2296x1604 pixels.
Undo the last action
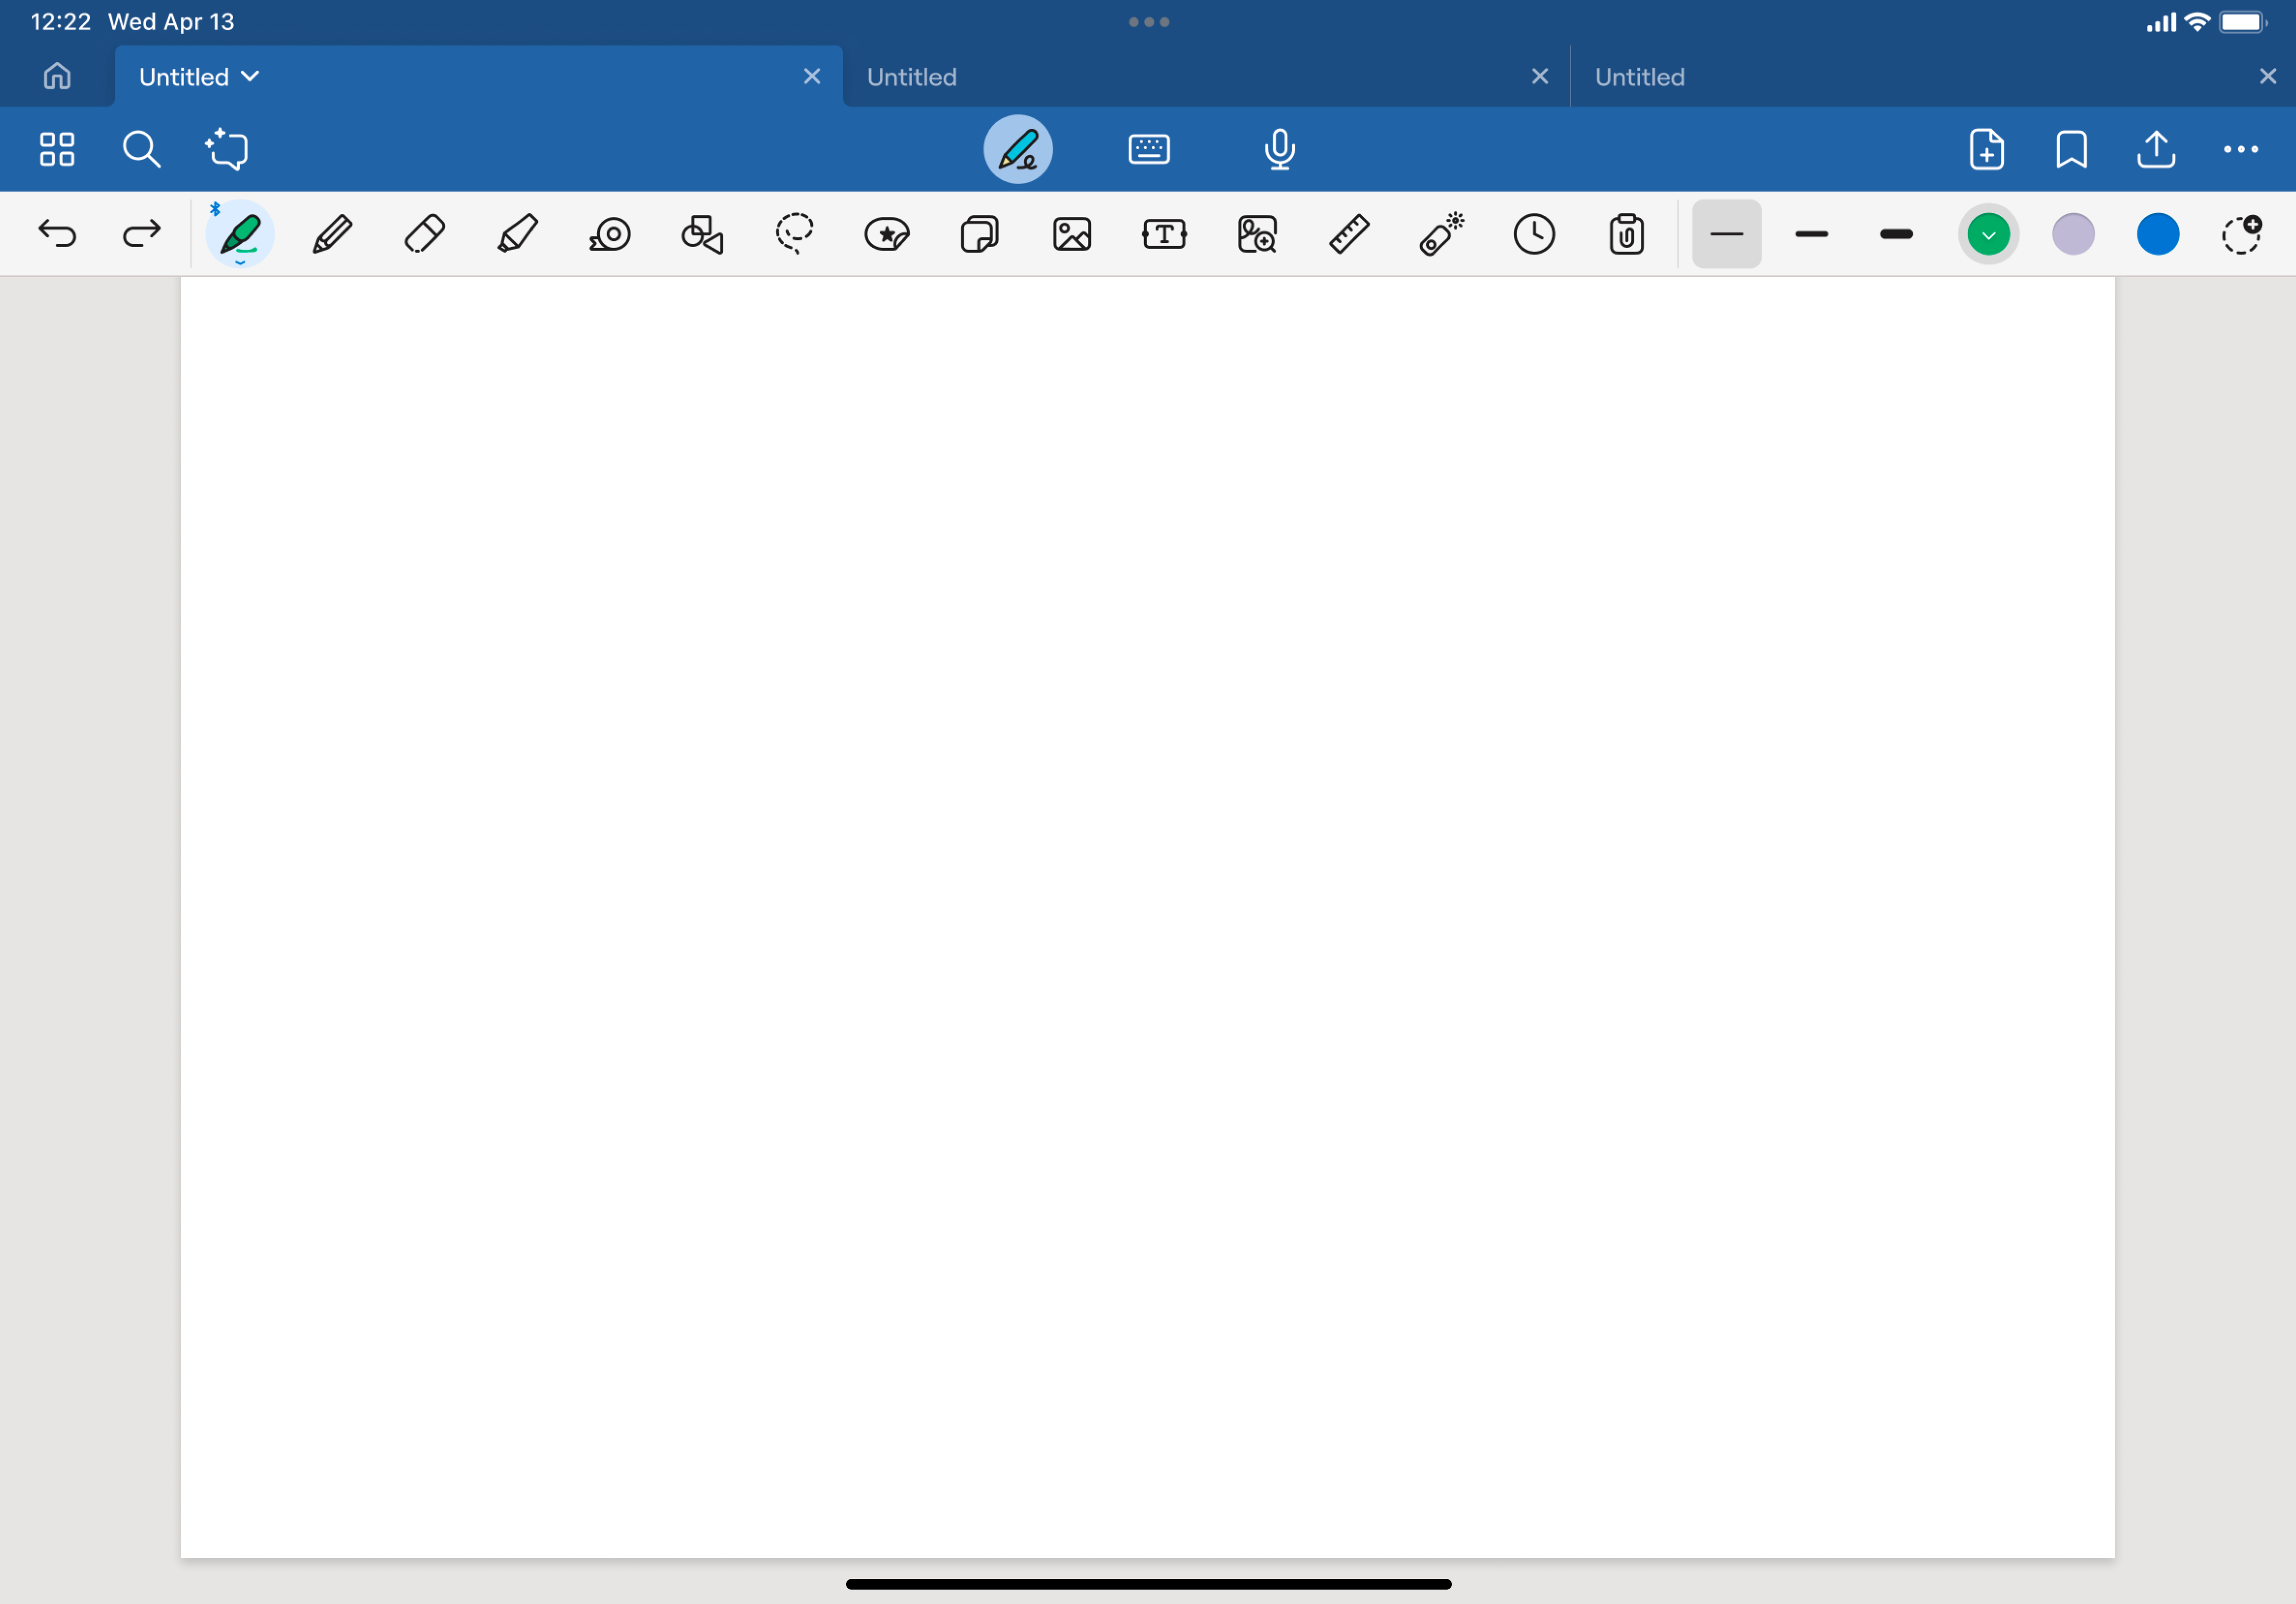(57, 234)
